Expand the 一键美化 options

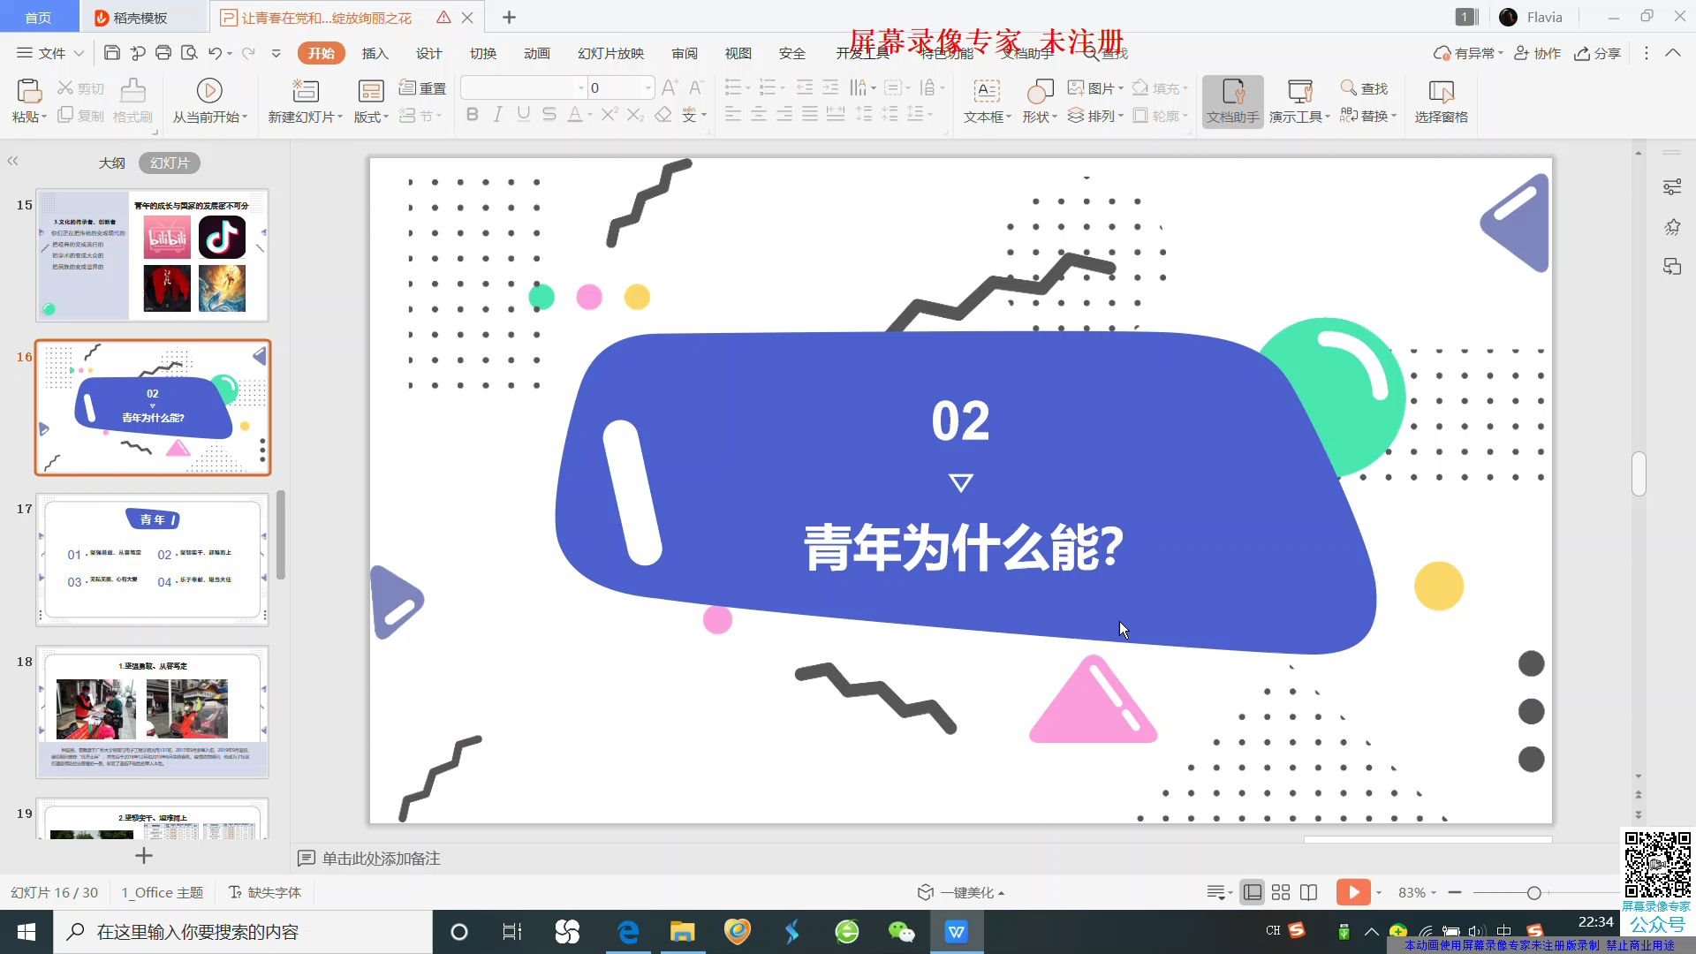(1001, 893)
